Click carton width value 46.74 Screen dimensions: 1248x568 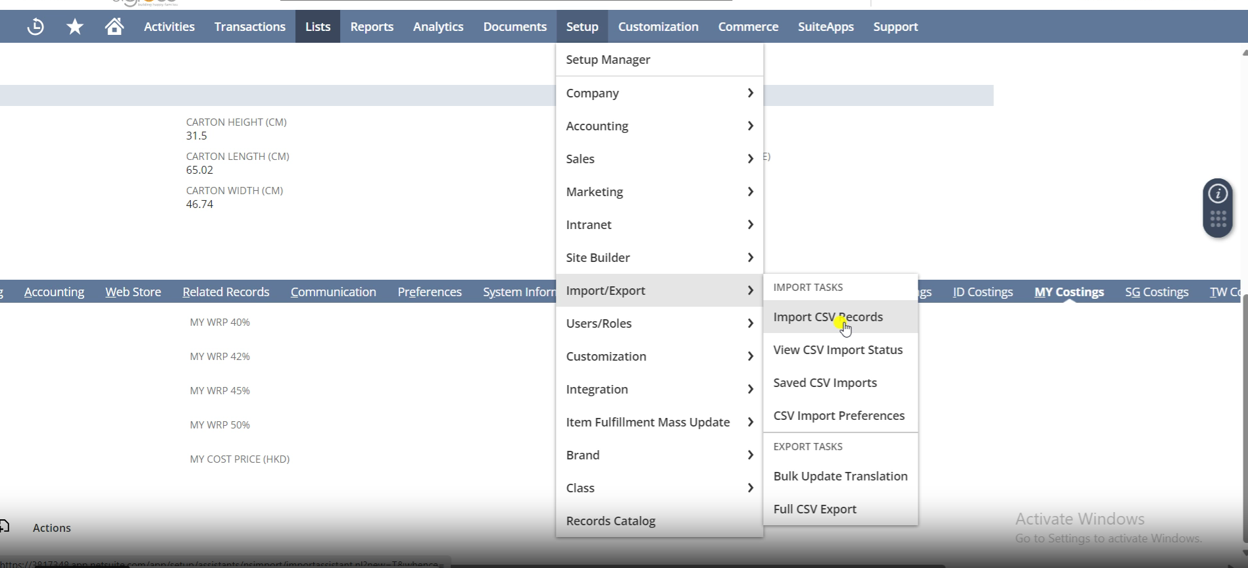click(x=199, y=204)
